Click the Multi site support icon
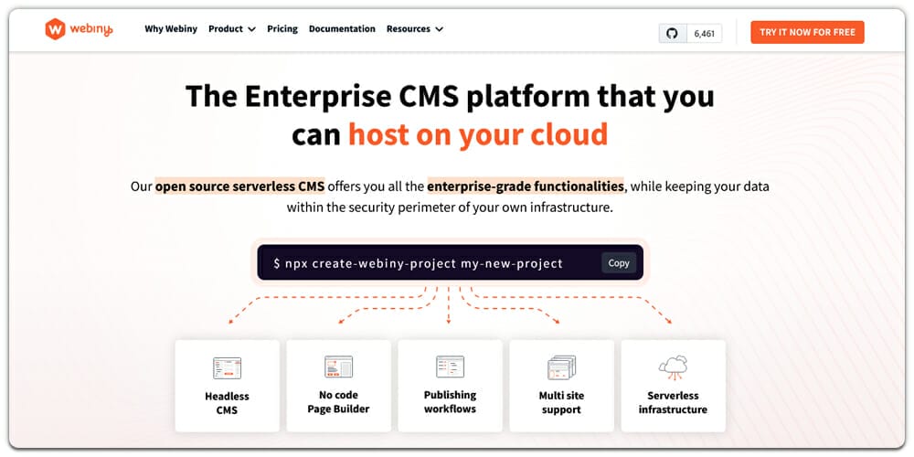Viewport: 914px width, 457px height. pos(561,367)
